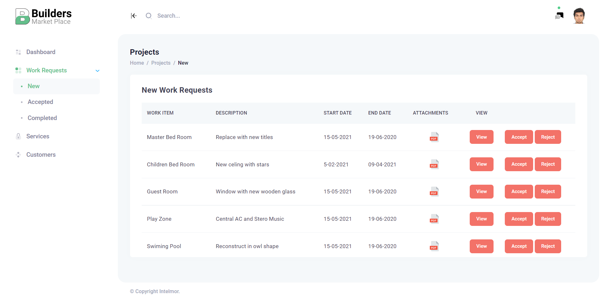Click the Builders Market Place logo
Screen dimensions: 603x297
(x=43, y=16)
